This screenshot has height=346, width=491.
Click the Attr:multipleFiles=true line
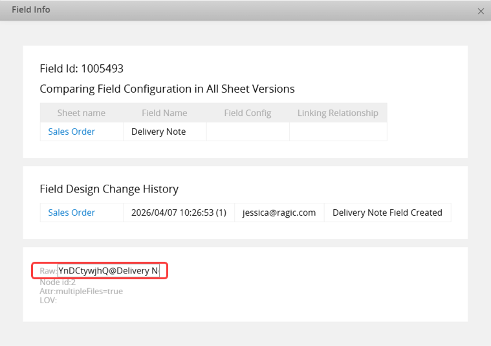[81, 291]
